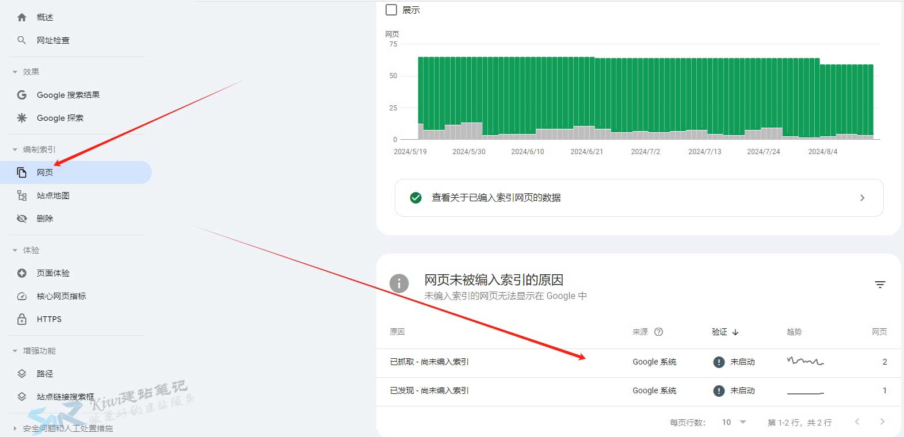Click 未启动 status in the 已抓取 row
This screenshot has height=437, width=904.
coord(742,362)
